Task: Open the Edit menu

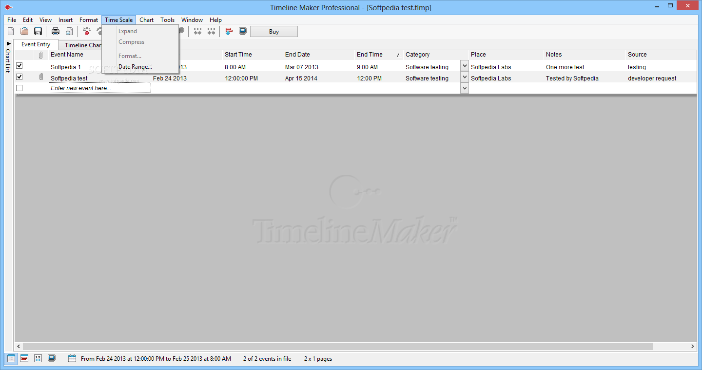Action: (x=28, y=20)
